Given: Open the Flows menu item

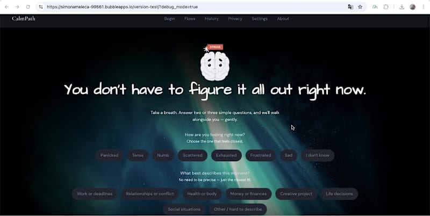Looking at the screenshot, I should point(190,19).
